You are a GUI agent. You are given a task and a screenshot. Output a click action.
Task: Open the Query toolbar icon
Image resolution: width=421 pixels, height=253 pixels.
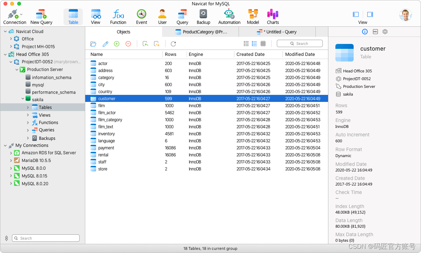(x=182, y=17)
